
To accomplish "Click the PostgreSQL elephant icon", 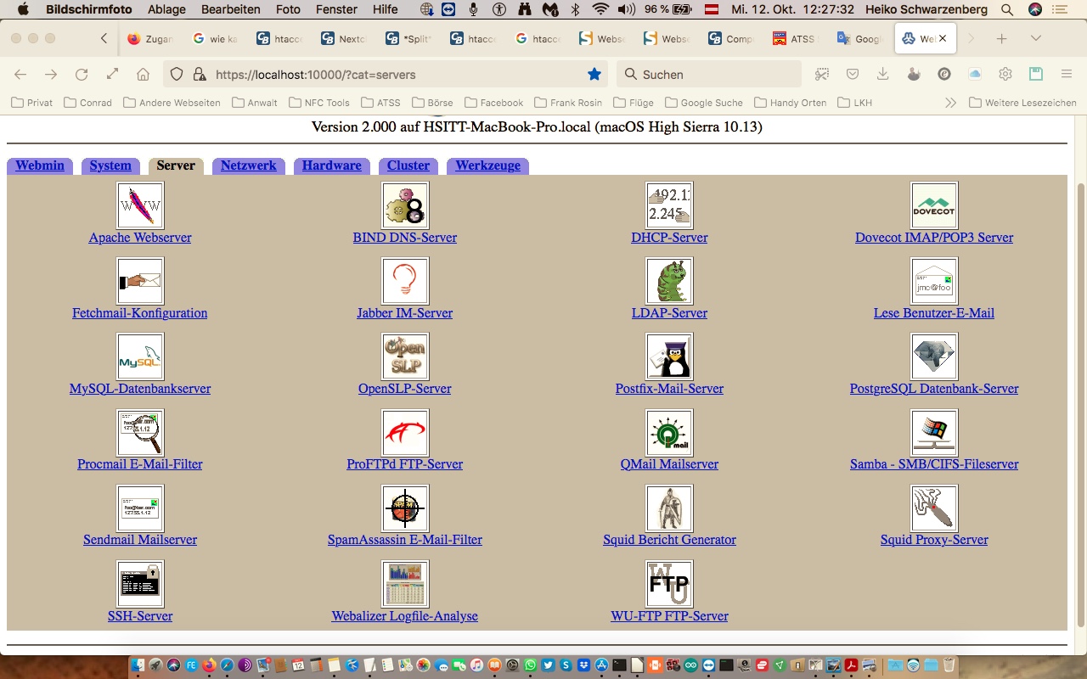I will [x=934, y=356].
